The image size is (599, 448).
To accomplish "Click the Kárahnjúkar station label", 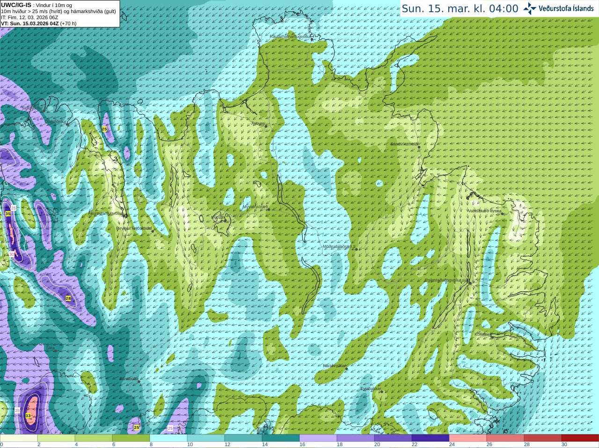I will pos(334,366).
